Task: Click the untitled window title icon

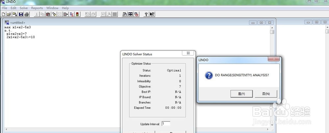Action: [x=7, y=22]
